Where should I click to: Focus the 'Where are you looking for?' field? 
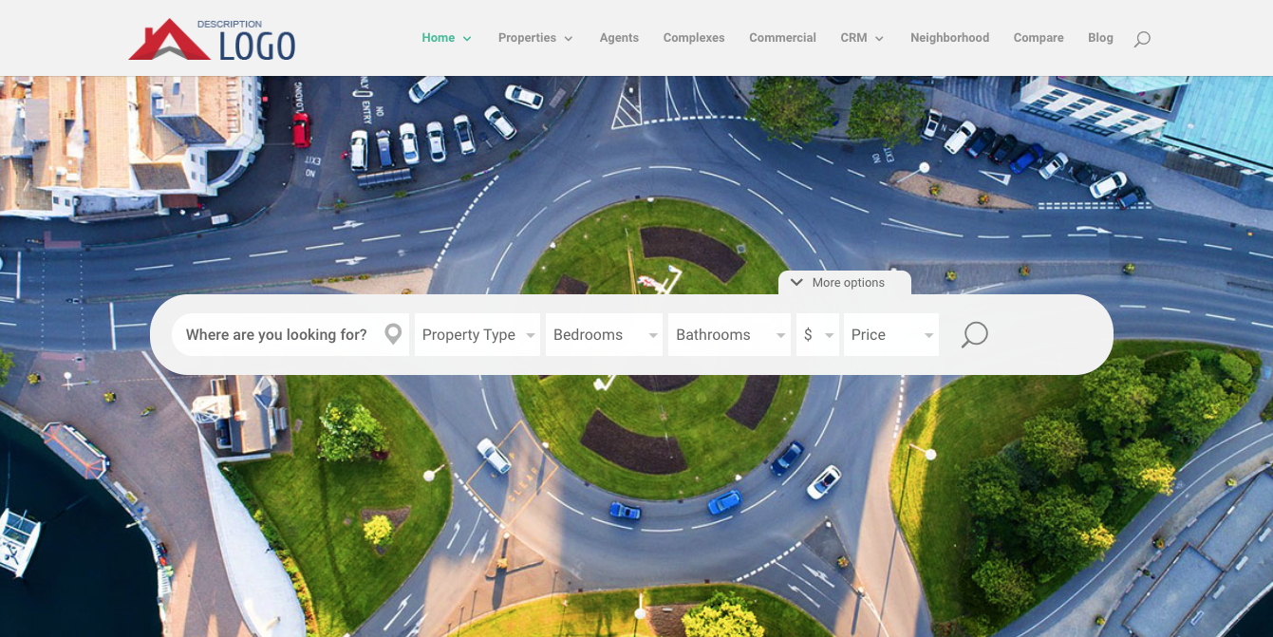[290, 334]
